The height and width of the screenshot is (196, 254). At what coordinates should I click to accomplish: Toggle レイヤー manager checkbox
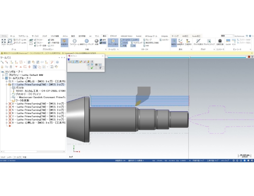pos(135,40)
